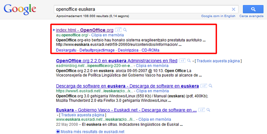Click +1 button beside OpenOffice.org 2.2.0 result
Viewport: 267px width, 134px height.
click(182, 61)
